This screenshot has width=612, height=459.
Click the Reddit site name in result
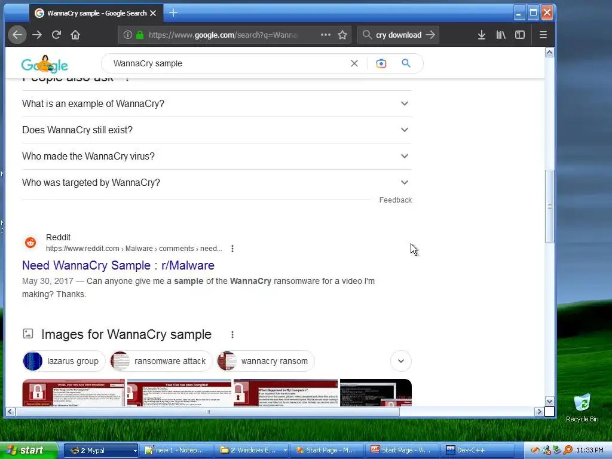pyautogui.click(x=58, y=237)
